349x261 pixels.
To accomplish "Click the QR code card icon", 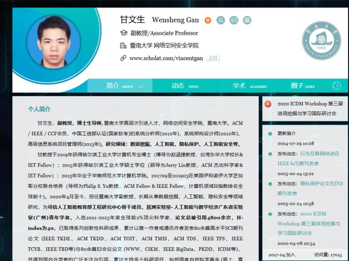I will (247, 20).
